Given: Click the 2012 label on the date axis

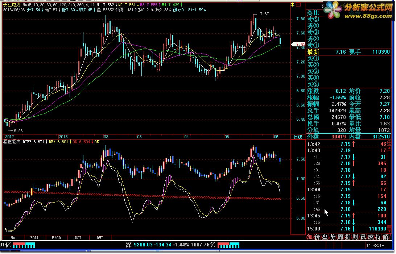Looking at the screenshot, I should pyautogui.click(x=9, y=137).
